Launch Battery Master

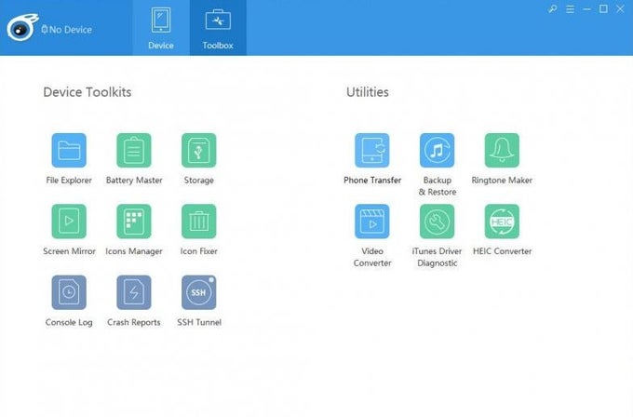click(x=134, y=150)
